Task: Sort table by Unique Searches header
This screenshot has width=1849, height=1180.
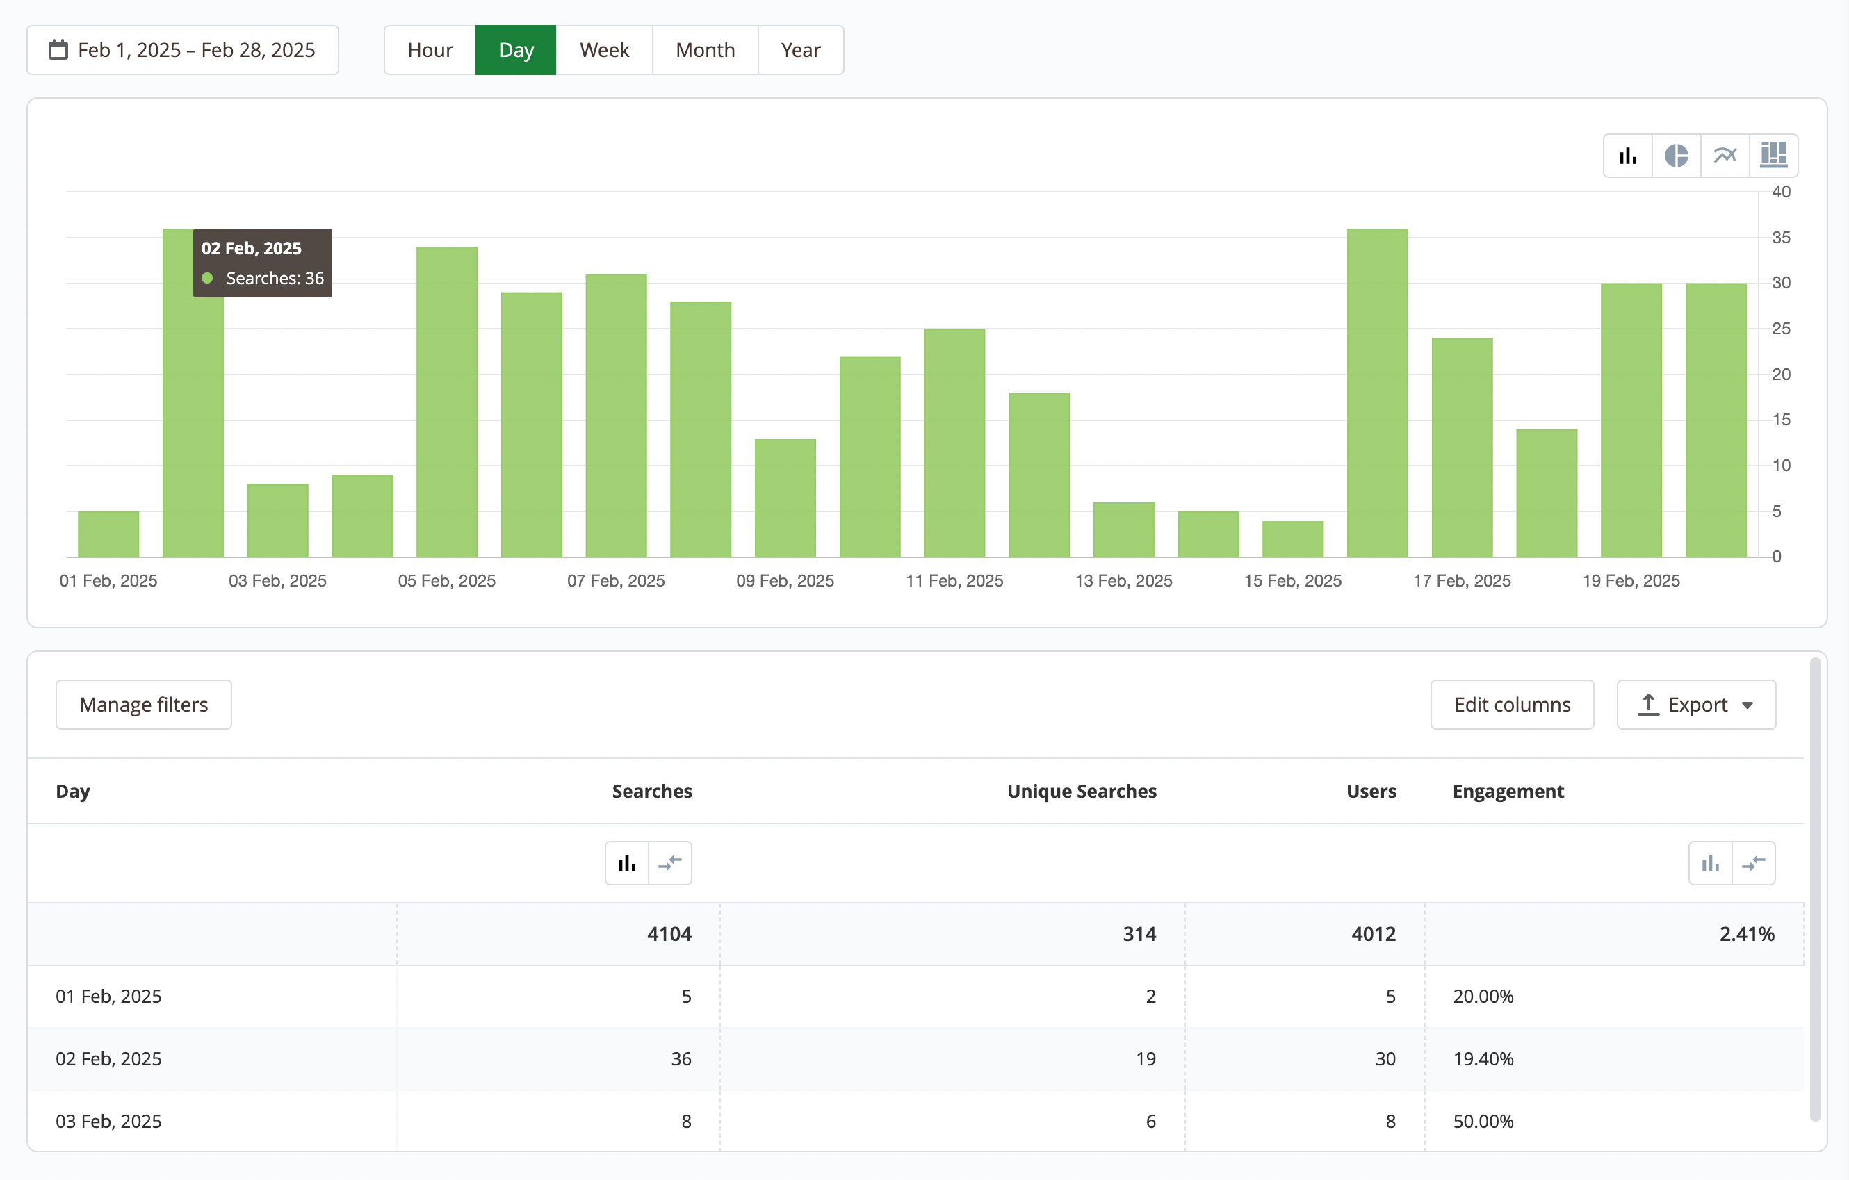Action: click(x=1081, y=791)
